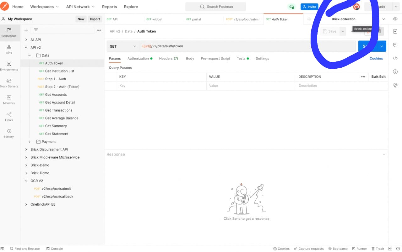The height and width of the screenshot is (252, 402).
Task: Open the Mock Servers sidebar panel
Action: 9,83
